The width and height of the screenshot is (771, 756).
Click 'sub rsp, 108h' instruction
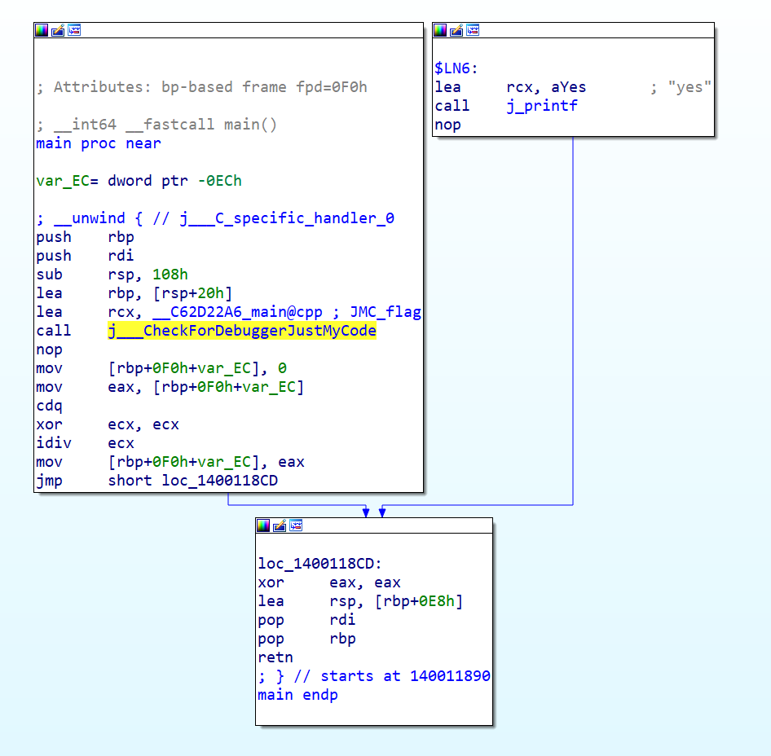click(x=112, y=275)
